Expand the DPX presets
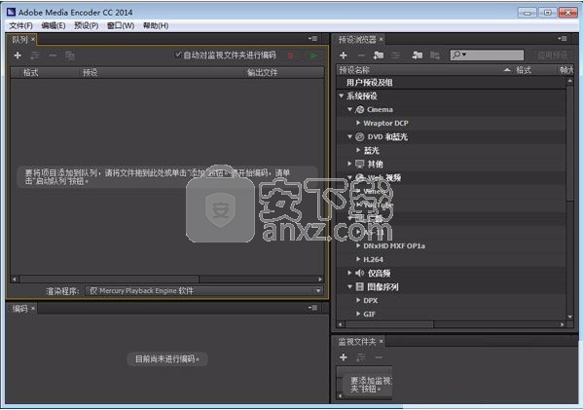The height and width of the screenshot is (410, 583). tap(358, 300)
